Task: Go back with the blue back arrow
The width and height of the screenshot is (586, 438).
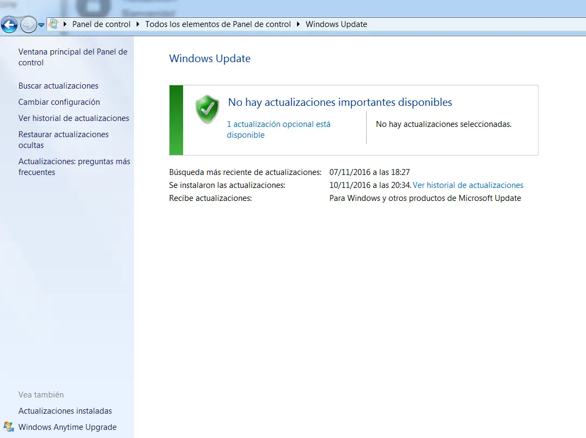Action: coord(9,25)
